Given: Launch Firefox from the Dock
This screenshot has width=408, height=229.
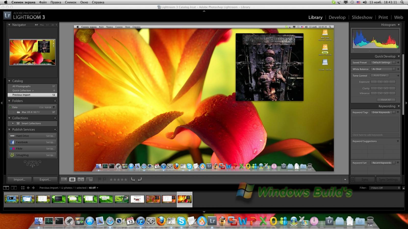Looking at the screenshot, I should click(161, 221).
